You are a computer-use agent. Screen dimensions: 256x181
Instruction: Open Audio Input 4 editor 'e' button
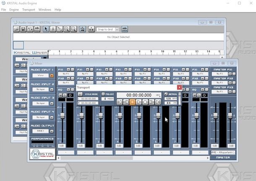[x=52, y=117]
